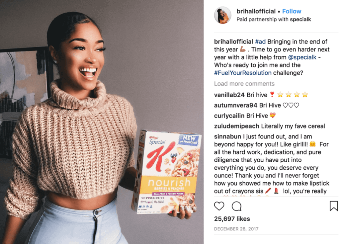Viewport: 340px width, 244px height.
Task: Follow the brihallofficial account
Action: 292,11
